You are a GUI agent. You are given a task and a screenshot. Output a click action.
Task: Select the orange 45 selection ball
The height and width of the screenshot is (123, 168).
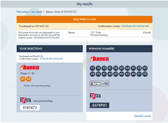coord(29,79)
